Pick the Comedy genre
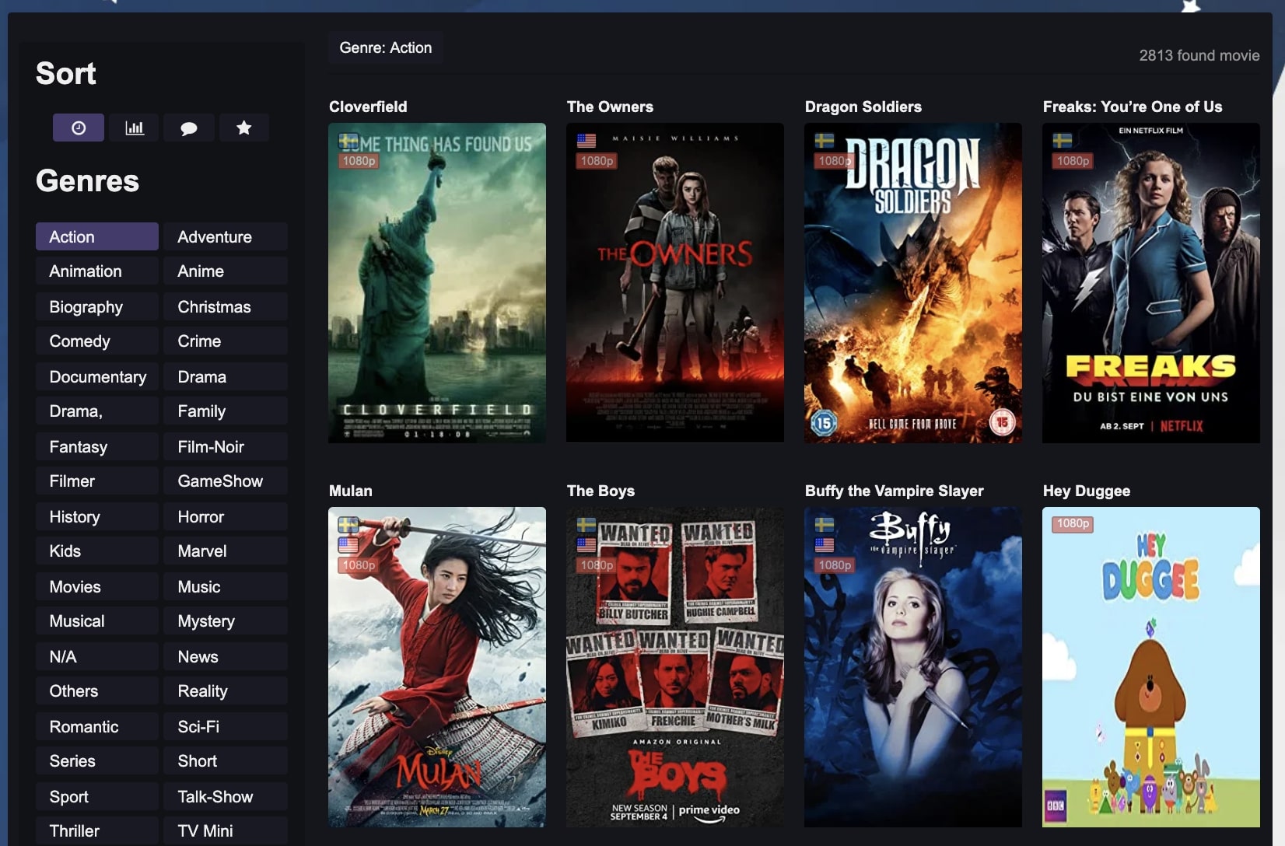Viewport: 1285px width, 846px height. [x=97, y=341]
